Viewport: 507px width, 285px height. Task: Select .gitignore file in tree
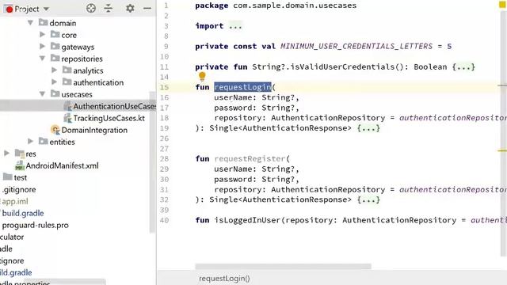click(19, 190)
